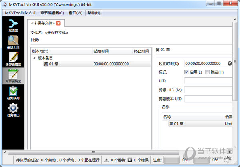Minimize the MKVToolNix window
240x167 pixels.
(x=211, y=3)
